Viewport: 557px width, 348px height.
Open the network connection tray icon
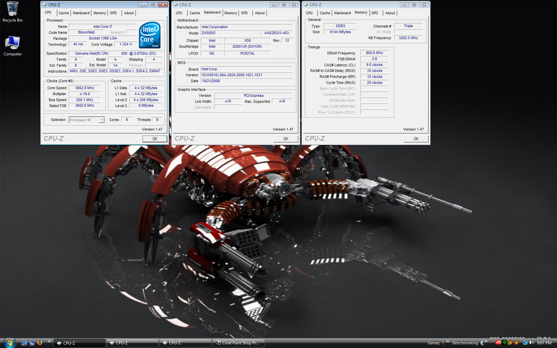tap(526, 343)
